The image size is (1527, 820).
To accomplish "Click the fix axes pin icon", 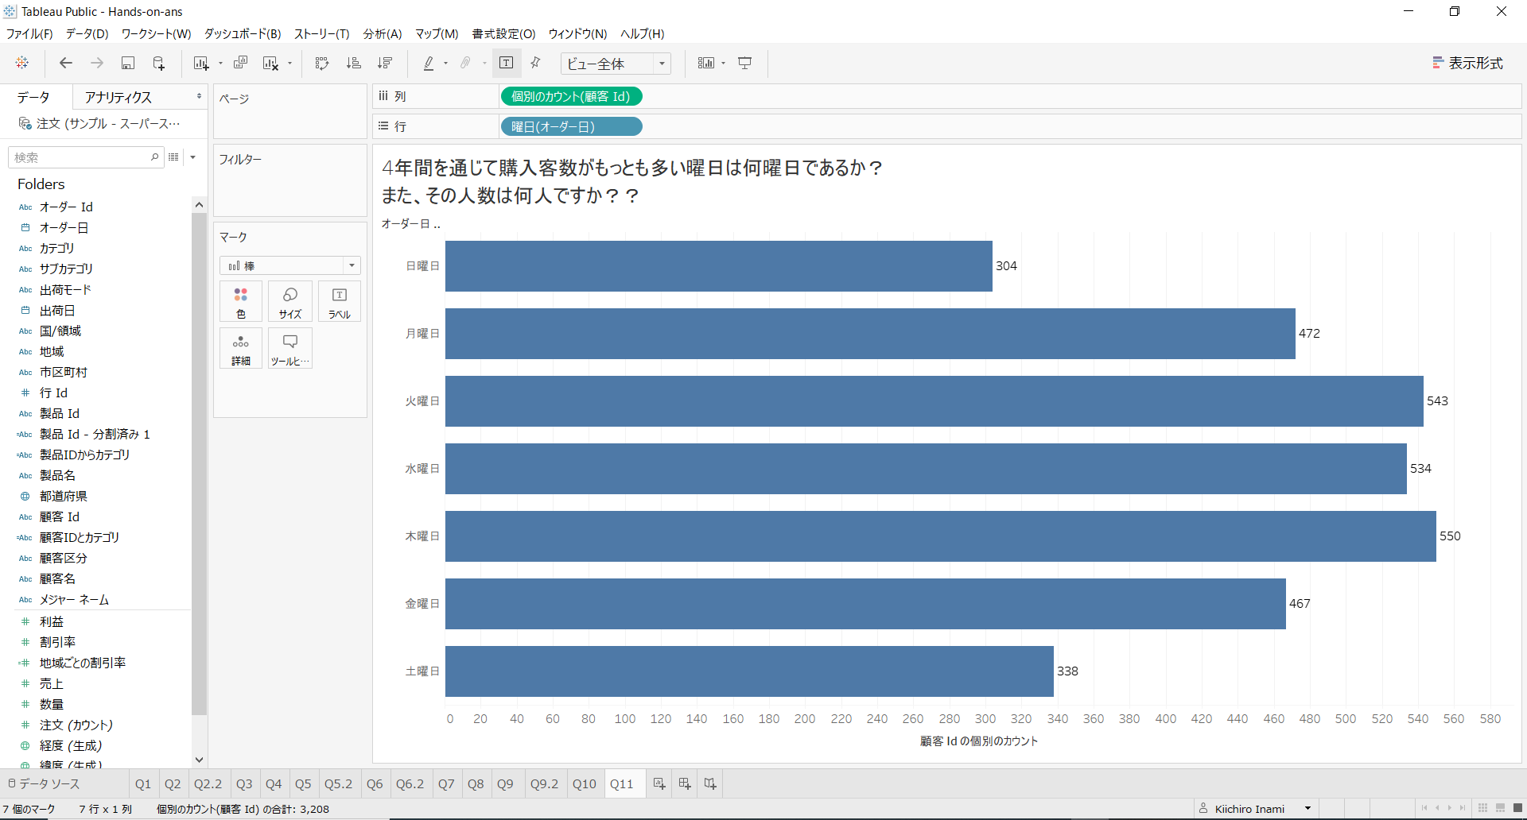I will [x=535, y=63].
